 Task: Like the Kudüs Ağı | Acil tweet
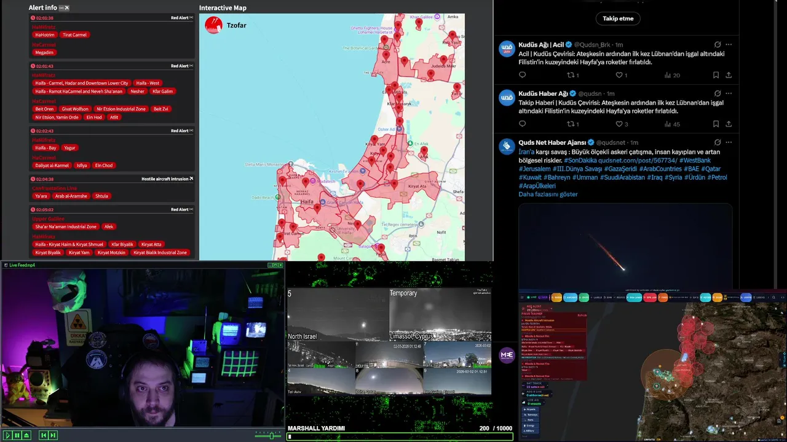tap(622, 75)
